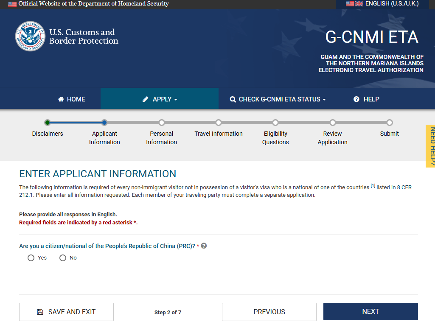This screenshot has width=435, height=327.
Task: Click the PRC citizen/national question label
Action: pos(107,246)
